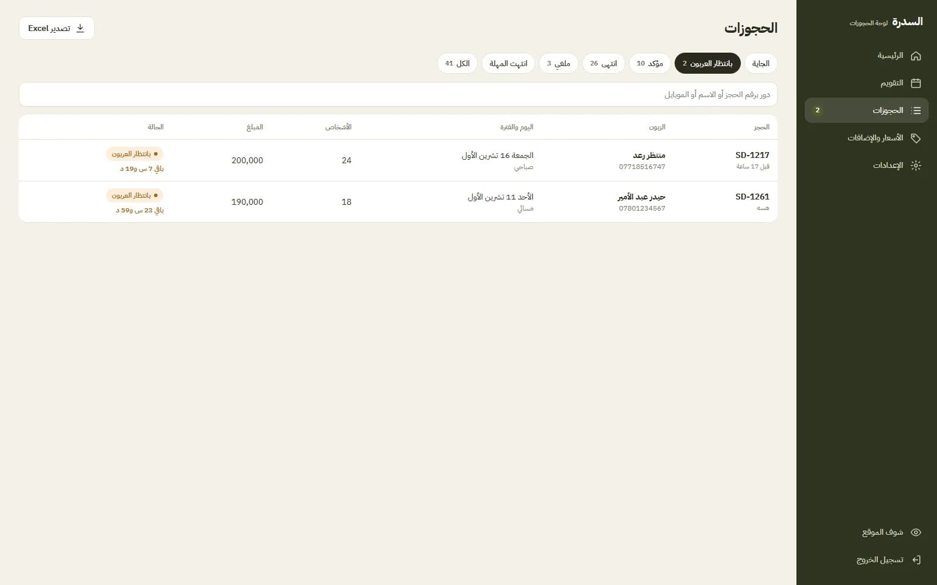Click the eye icon beside شوف الموقع
The width and height of the screenshot is (937, 585).
point(916,532)
